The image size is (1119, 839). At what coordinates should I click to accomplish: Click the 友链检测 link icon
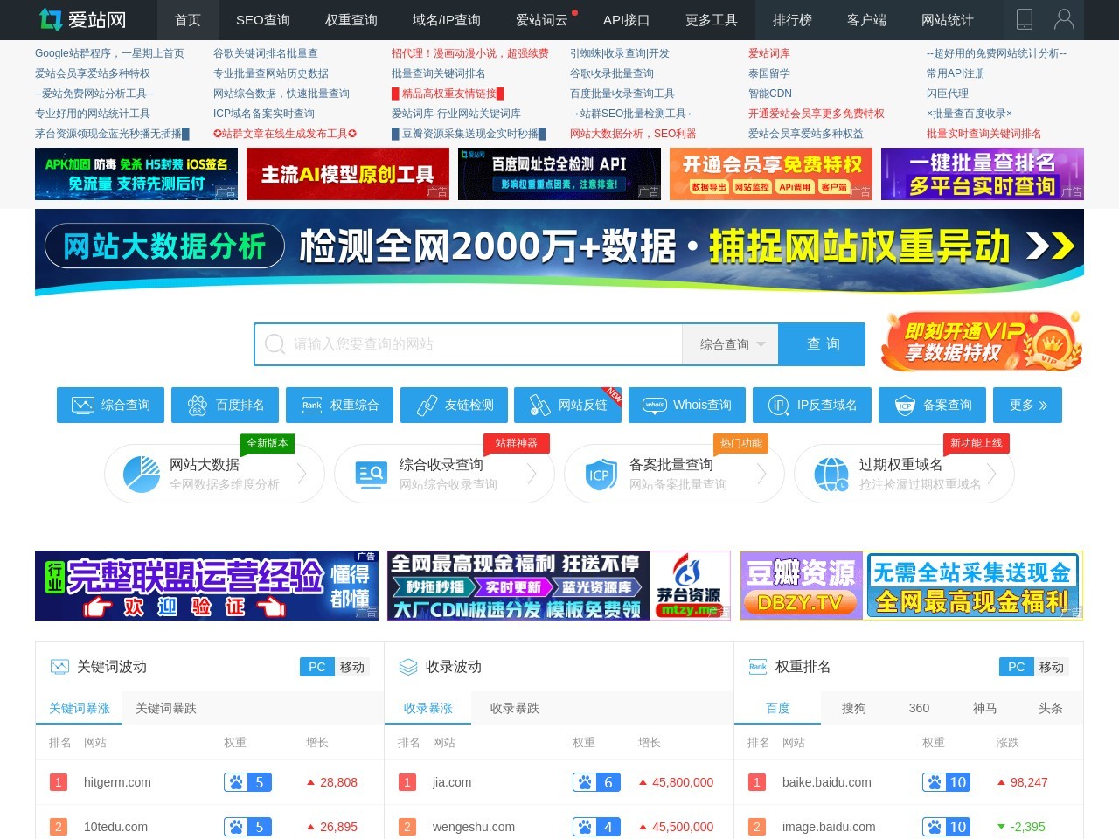[x=427, y=405]
